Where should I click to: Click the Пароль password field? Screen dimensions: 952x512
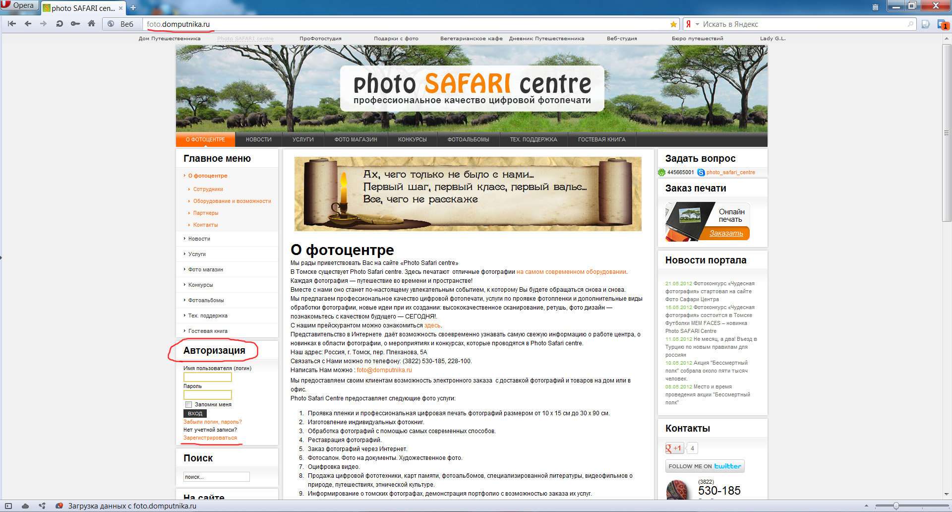click(208, 395)
